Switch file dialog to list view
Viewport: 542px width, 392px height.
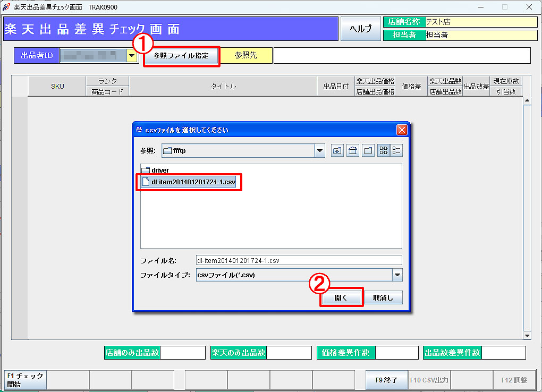tap(383, 150)
